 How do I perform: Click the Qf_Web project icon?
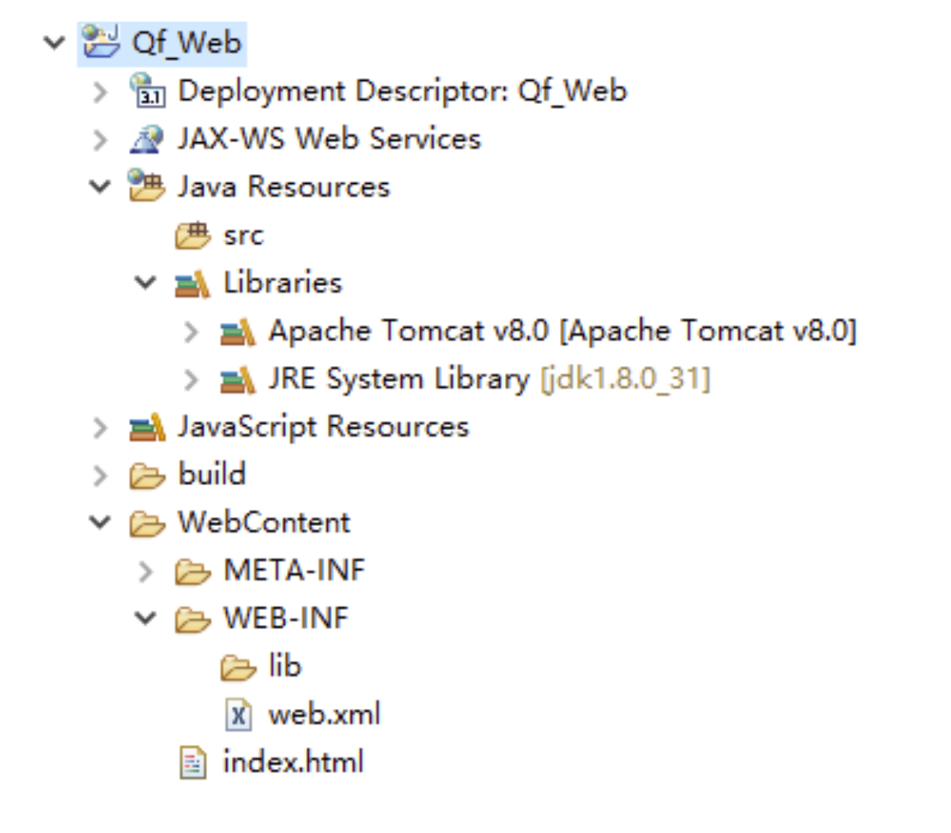coord(101,42)
